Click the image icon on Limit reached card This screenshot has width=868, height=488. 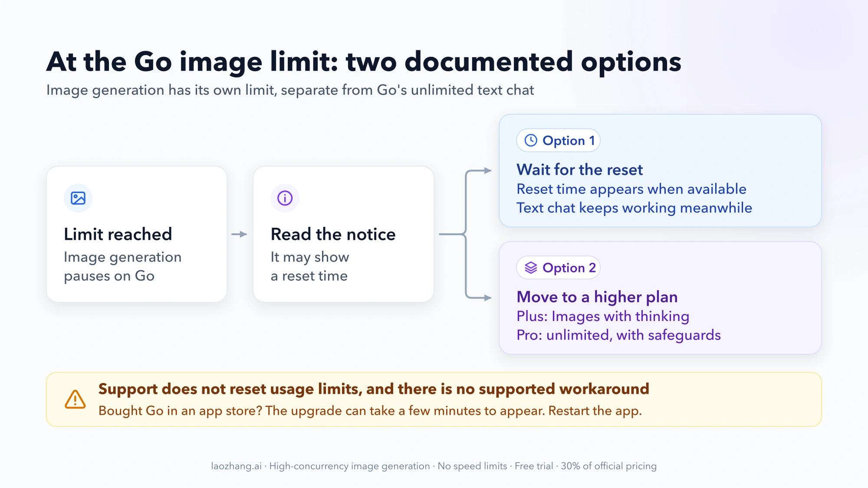click(x=78, y=198)
